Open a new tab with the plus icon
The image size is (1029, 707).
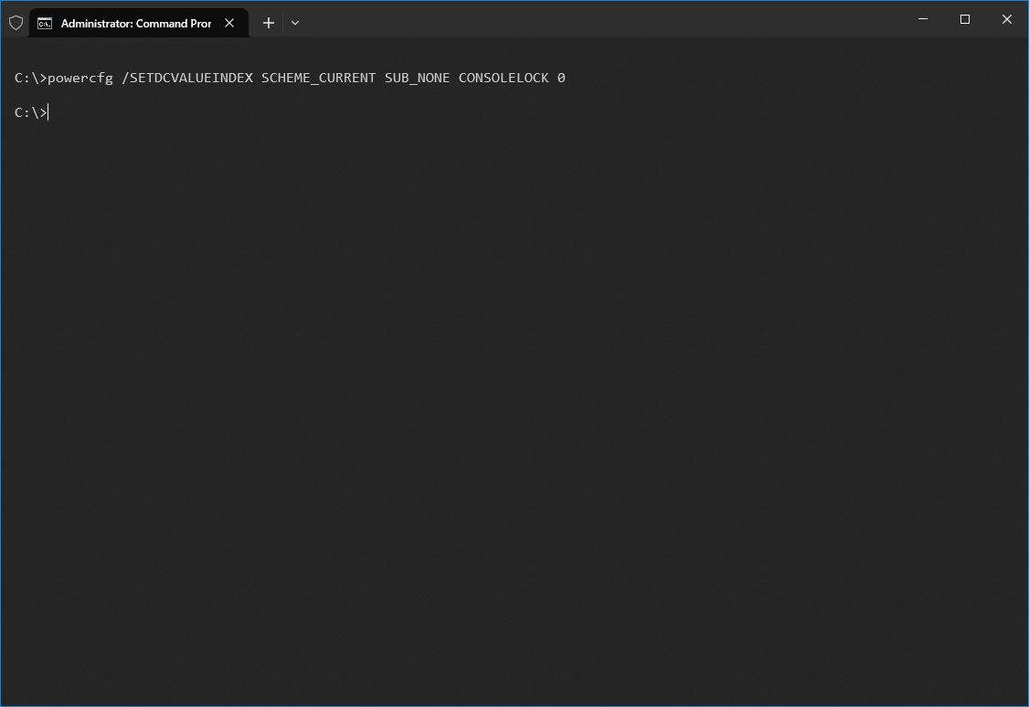tap(268, 22)
